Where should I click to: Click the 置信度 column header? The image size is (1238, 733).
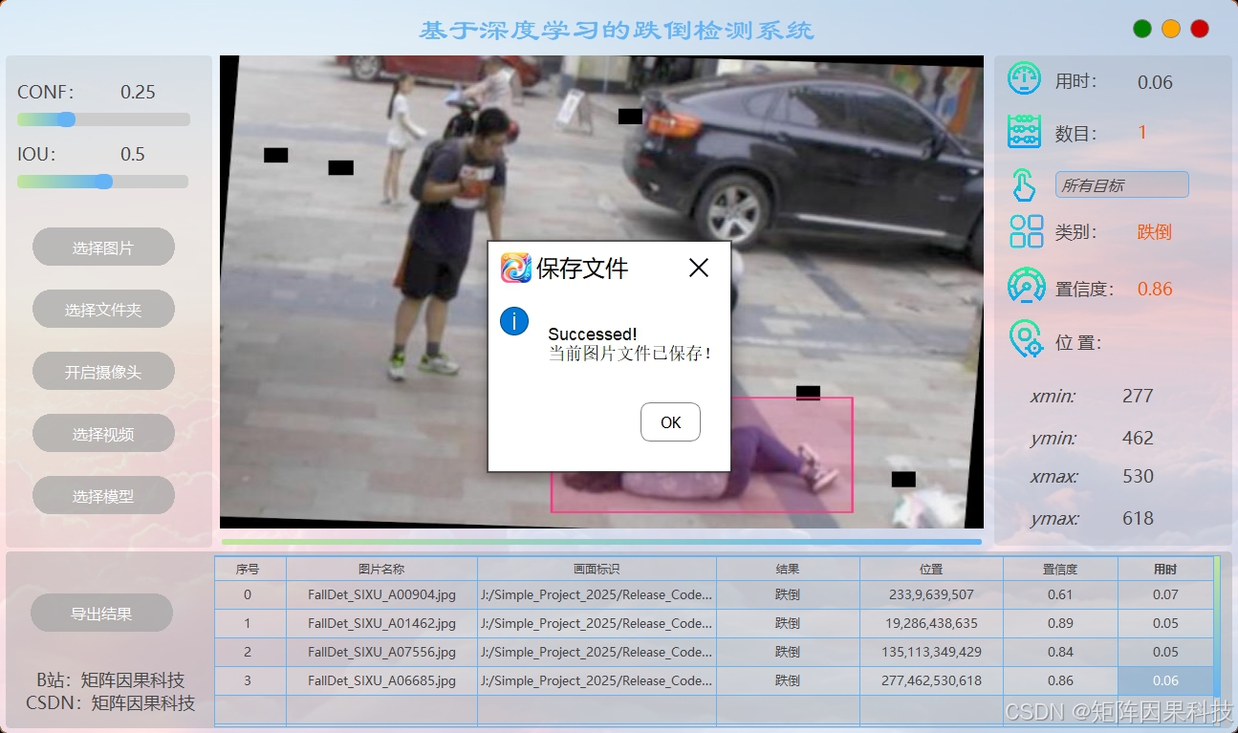[x=1060, y=569]
